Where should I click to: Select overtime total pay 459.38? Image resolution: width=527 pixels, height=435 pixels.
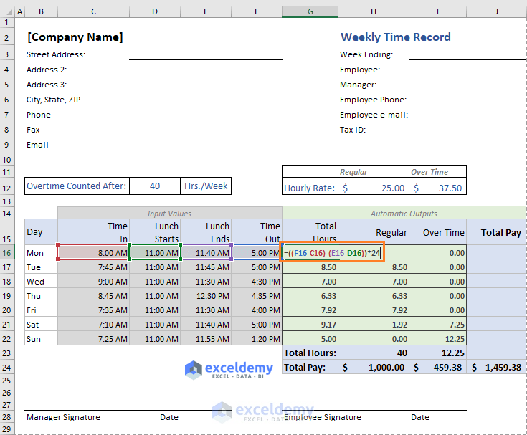click(437, 367)
